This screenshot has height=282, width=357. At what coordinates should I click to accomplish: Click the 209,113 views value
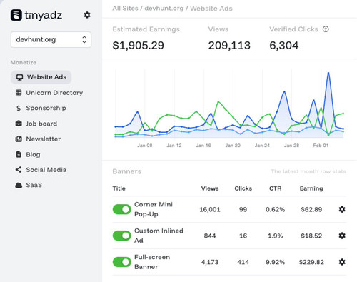(x=229, y=46)
